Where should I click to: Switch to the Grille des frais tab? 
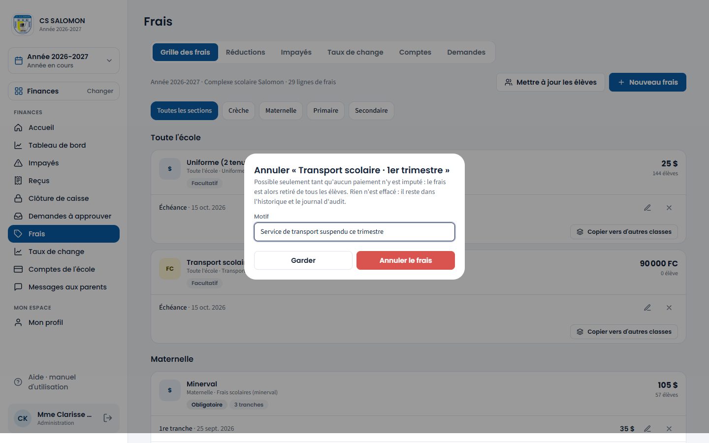coord(185,52)
